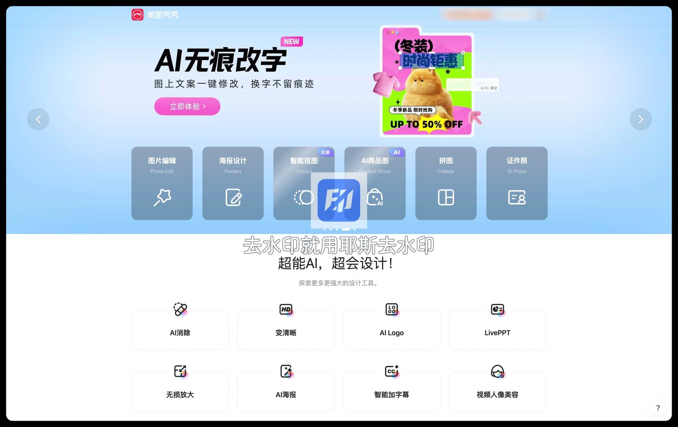This screenshot has width=678, height=427.
Task: Click the AI Logo tool icon
Action: click(x=392, y=310)
